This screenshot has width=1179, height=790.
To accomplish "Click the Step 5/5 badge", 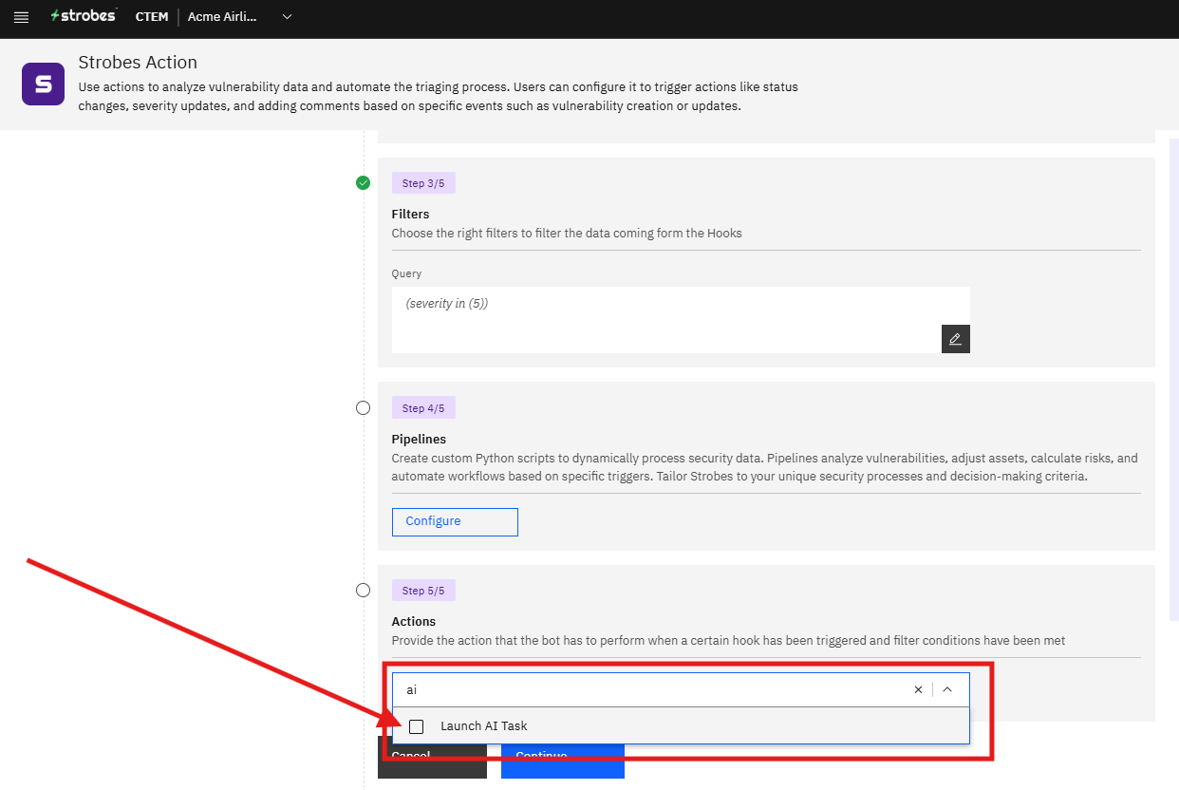I will [x=423, y=591].
